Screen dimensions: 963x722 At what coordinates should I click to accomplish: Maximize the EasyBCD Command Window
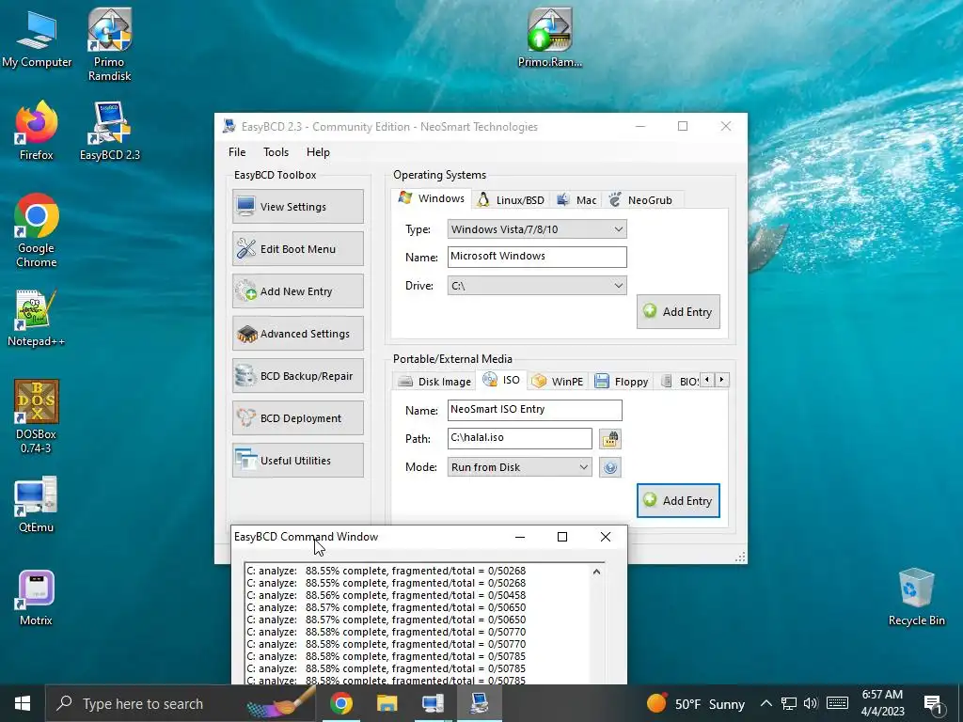pyautogui.click(x=562, y=537)
